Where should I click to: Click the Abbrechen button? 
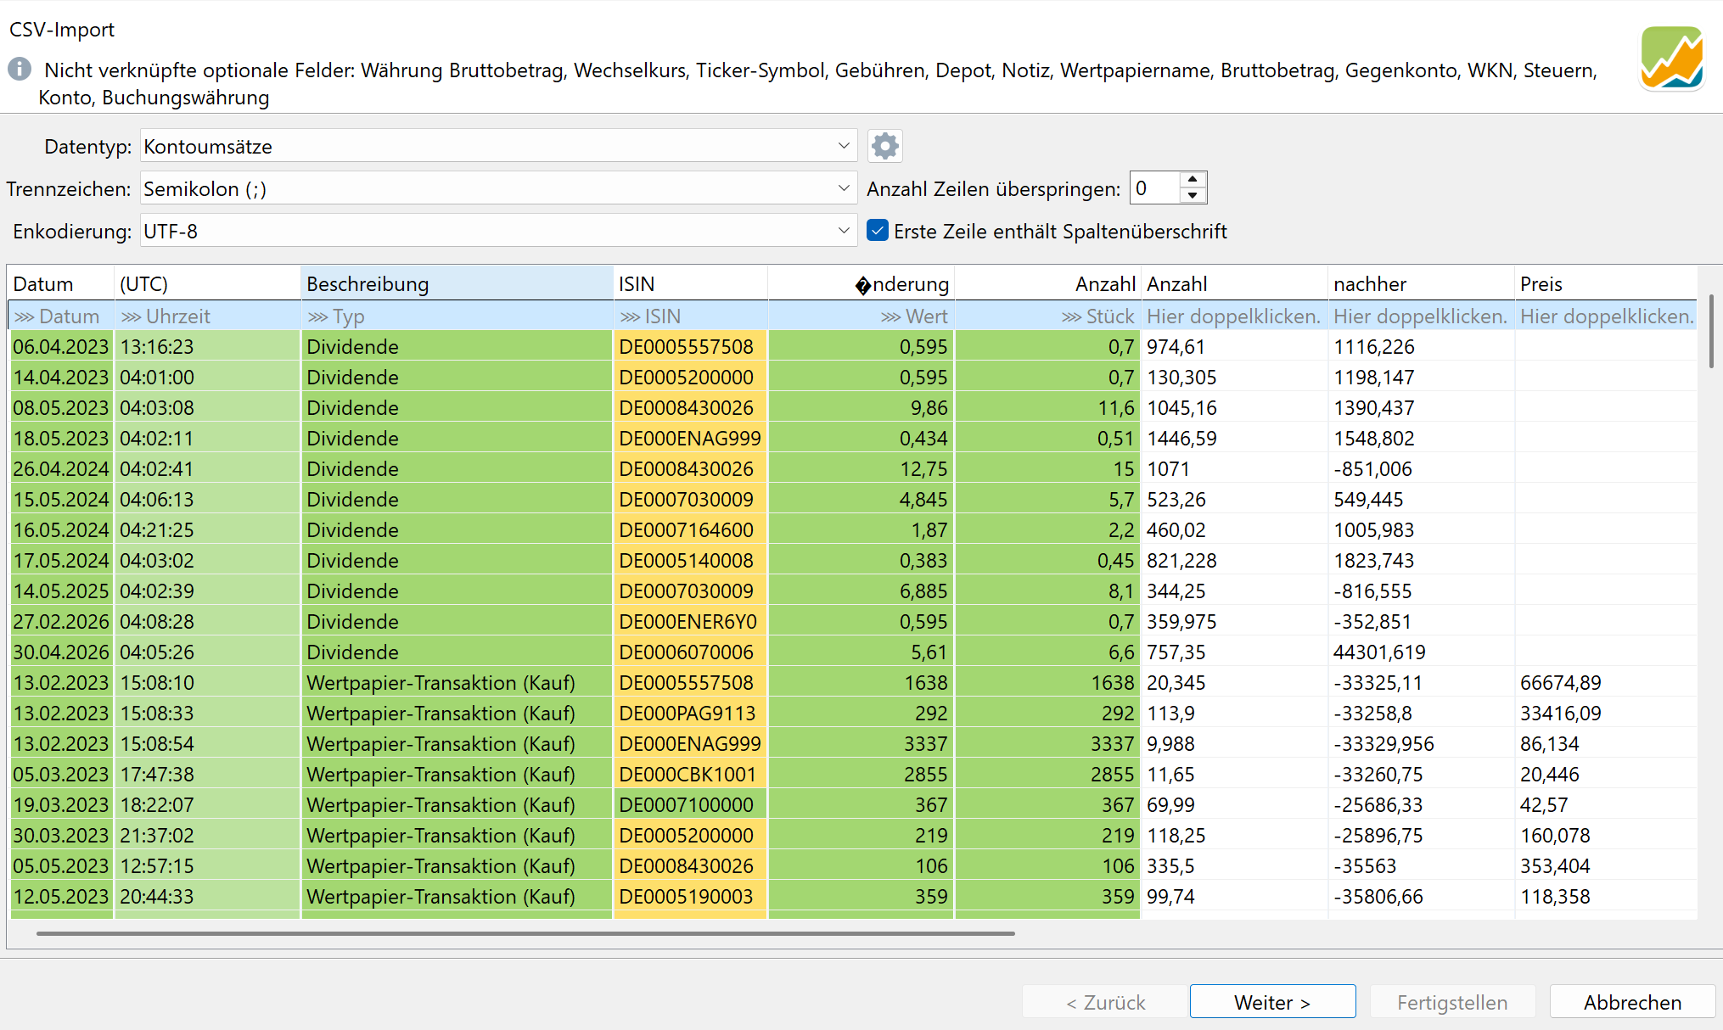(1632, 1002)
